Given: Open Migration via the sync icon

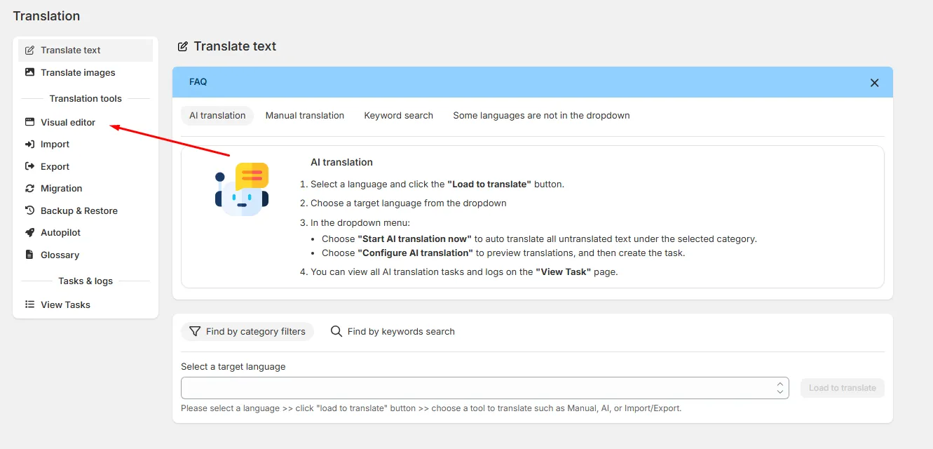Looking at the screenshot, I should click(29, 188).
